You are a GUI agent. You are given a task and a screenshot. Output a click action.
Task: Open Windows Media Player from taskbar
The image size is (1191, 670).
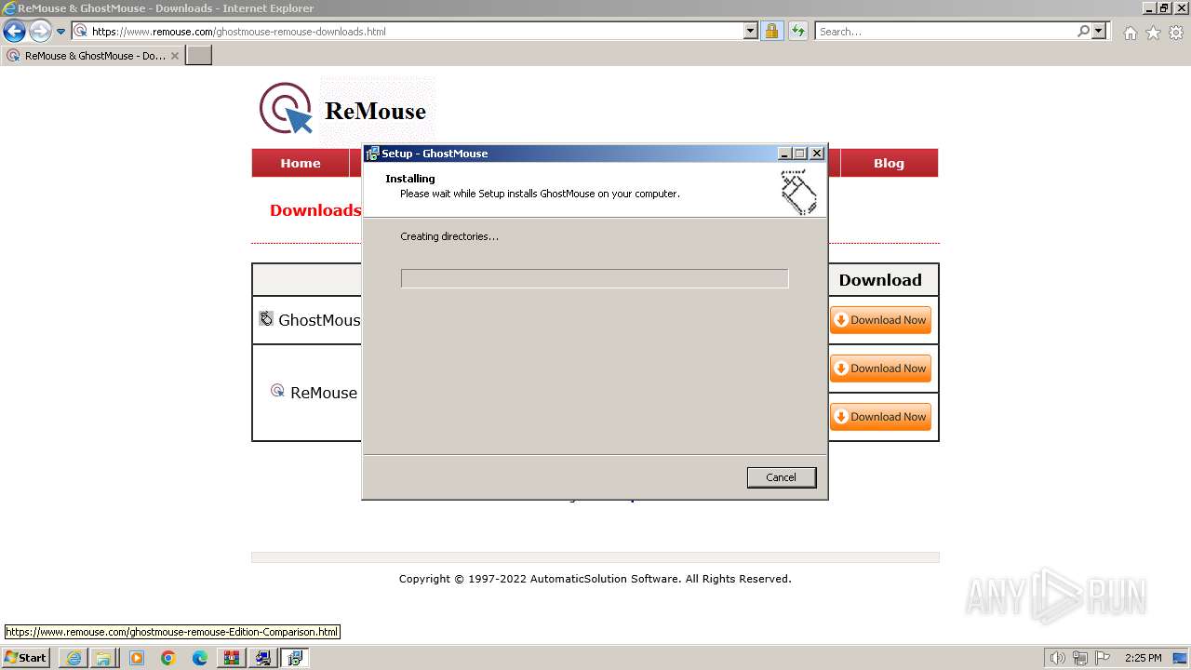(x=137, y=658)
